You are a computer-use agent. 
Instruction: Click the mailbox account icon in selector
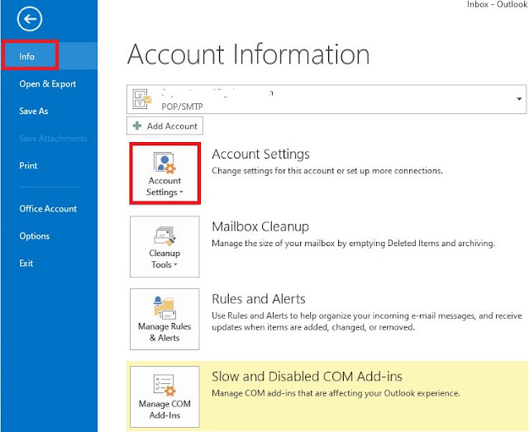click(x=142, y=99)
